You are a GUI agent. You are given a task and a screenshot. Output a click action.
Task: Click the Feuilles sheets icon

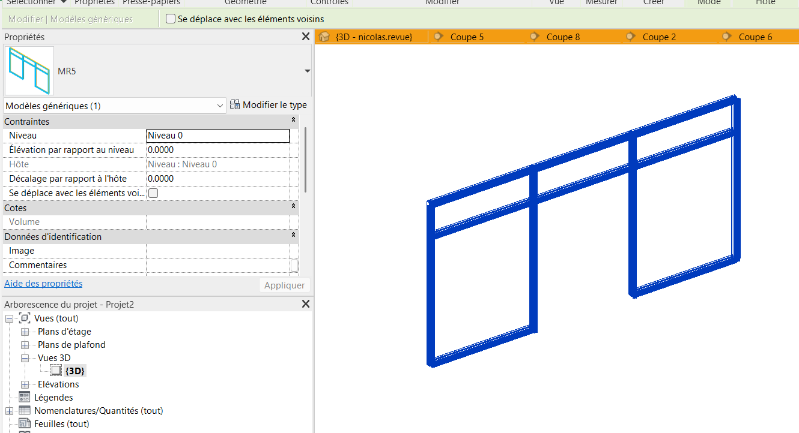click(x=25, y=424)
